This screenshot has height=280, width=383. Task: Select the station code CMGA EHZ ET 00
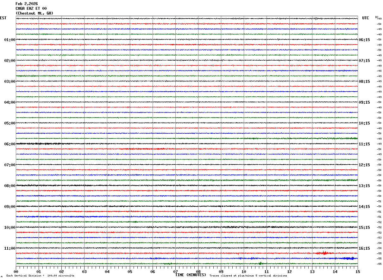(31, 9)
